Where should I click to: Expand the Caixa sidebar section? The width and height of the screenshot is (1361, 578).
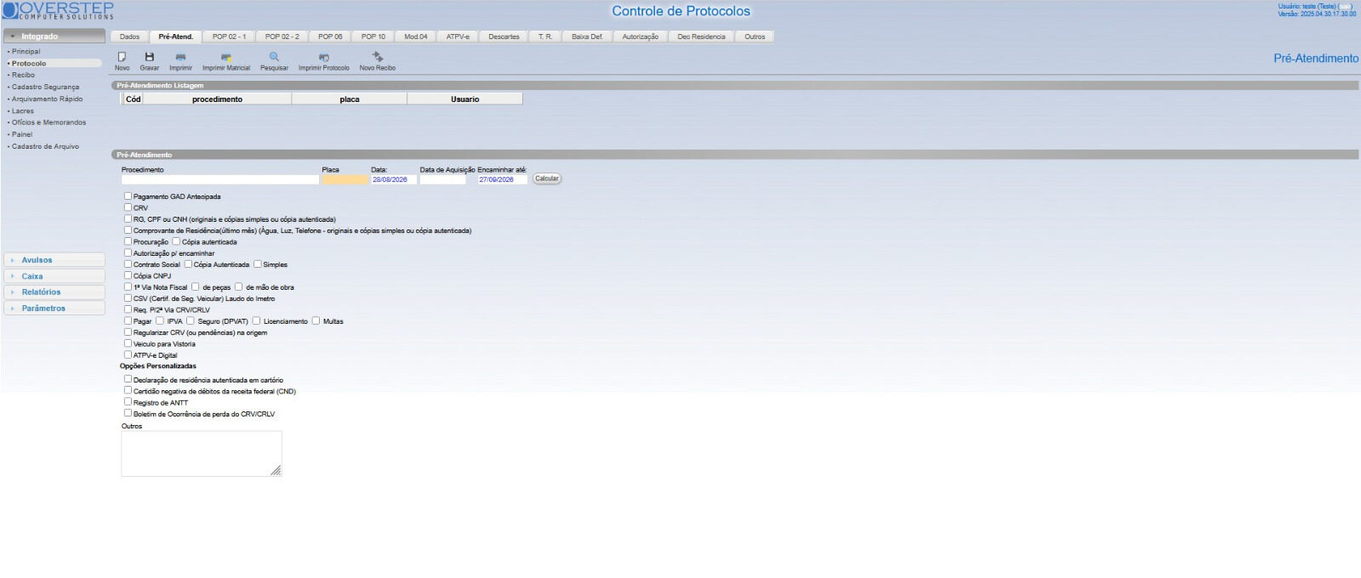[54, 276]
